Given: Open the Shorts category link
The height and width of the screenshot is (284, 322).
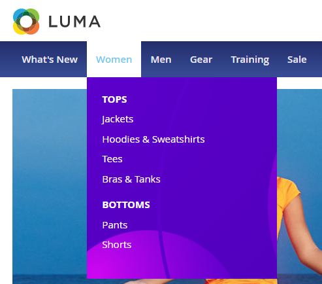Looking at the screenshot, I should point(117,245).
